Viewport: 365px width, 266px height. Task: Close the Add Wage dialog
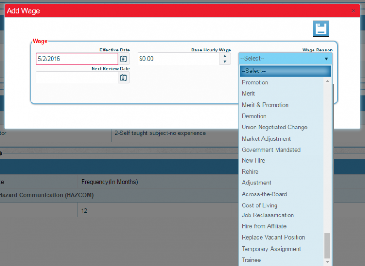354,10
